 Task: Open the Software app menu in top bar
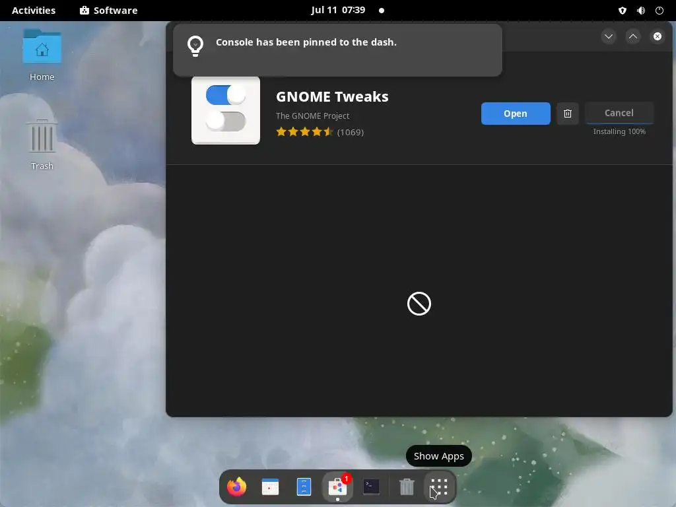click(x=109, y=11)
